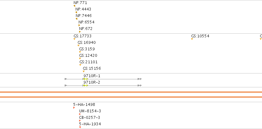
Task: Select the GS:12420 label
Action: tap(88, 56)
